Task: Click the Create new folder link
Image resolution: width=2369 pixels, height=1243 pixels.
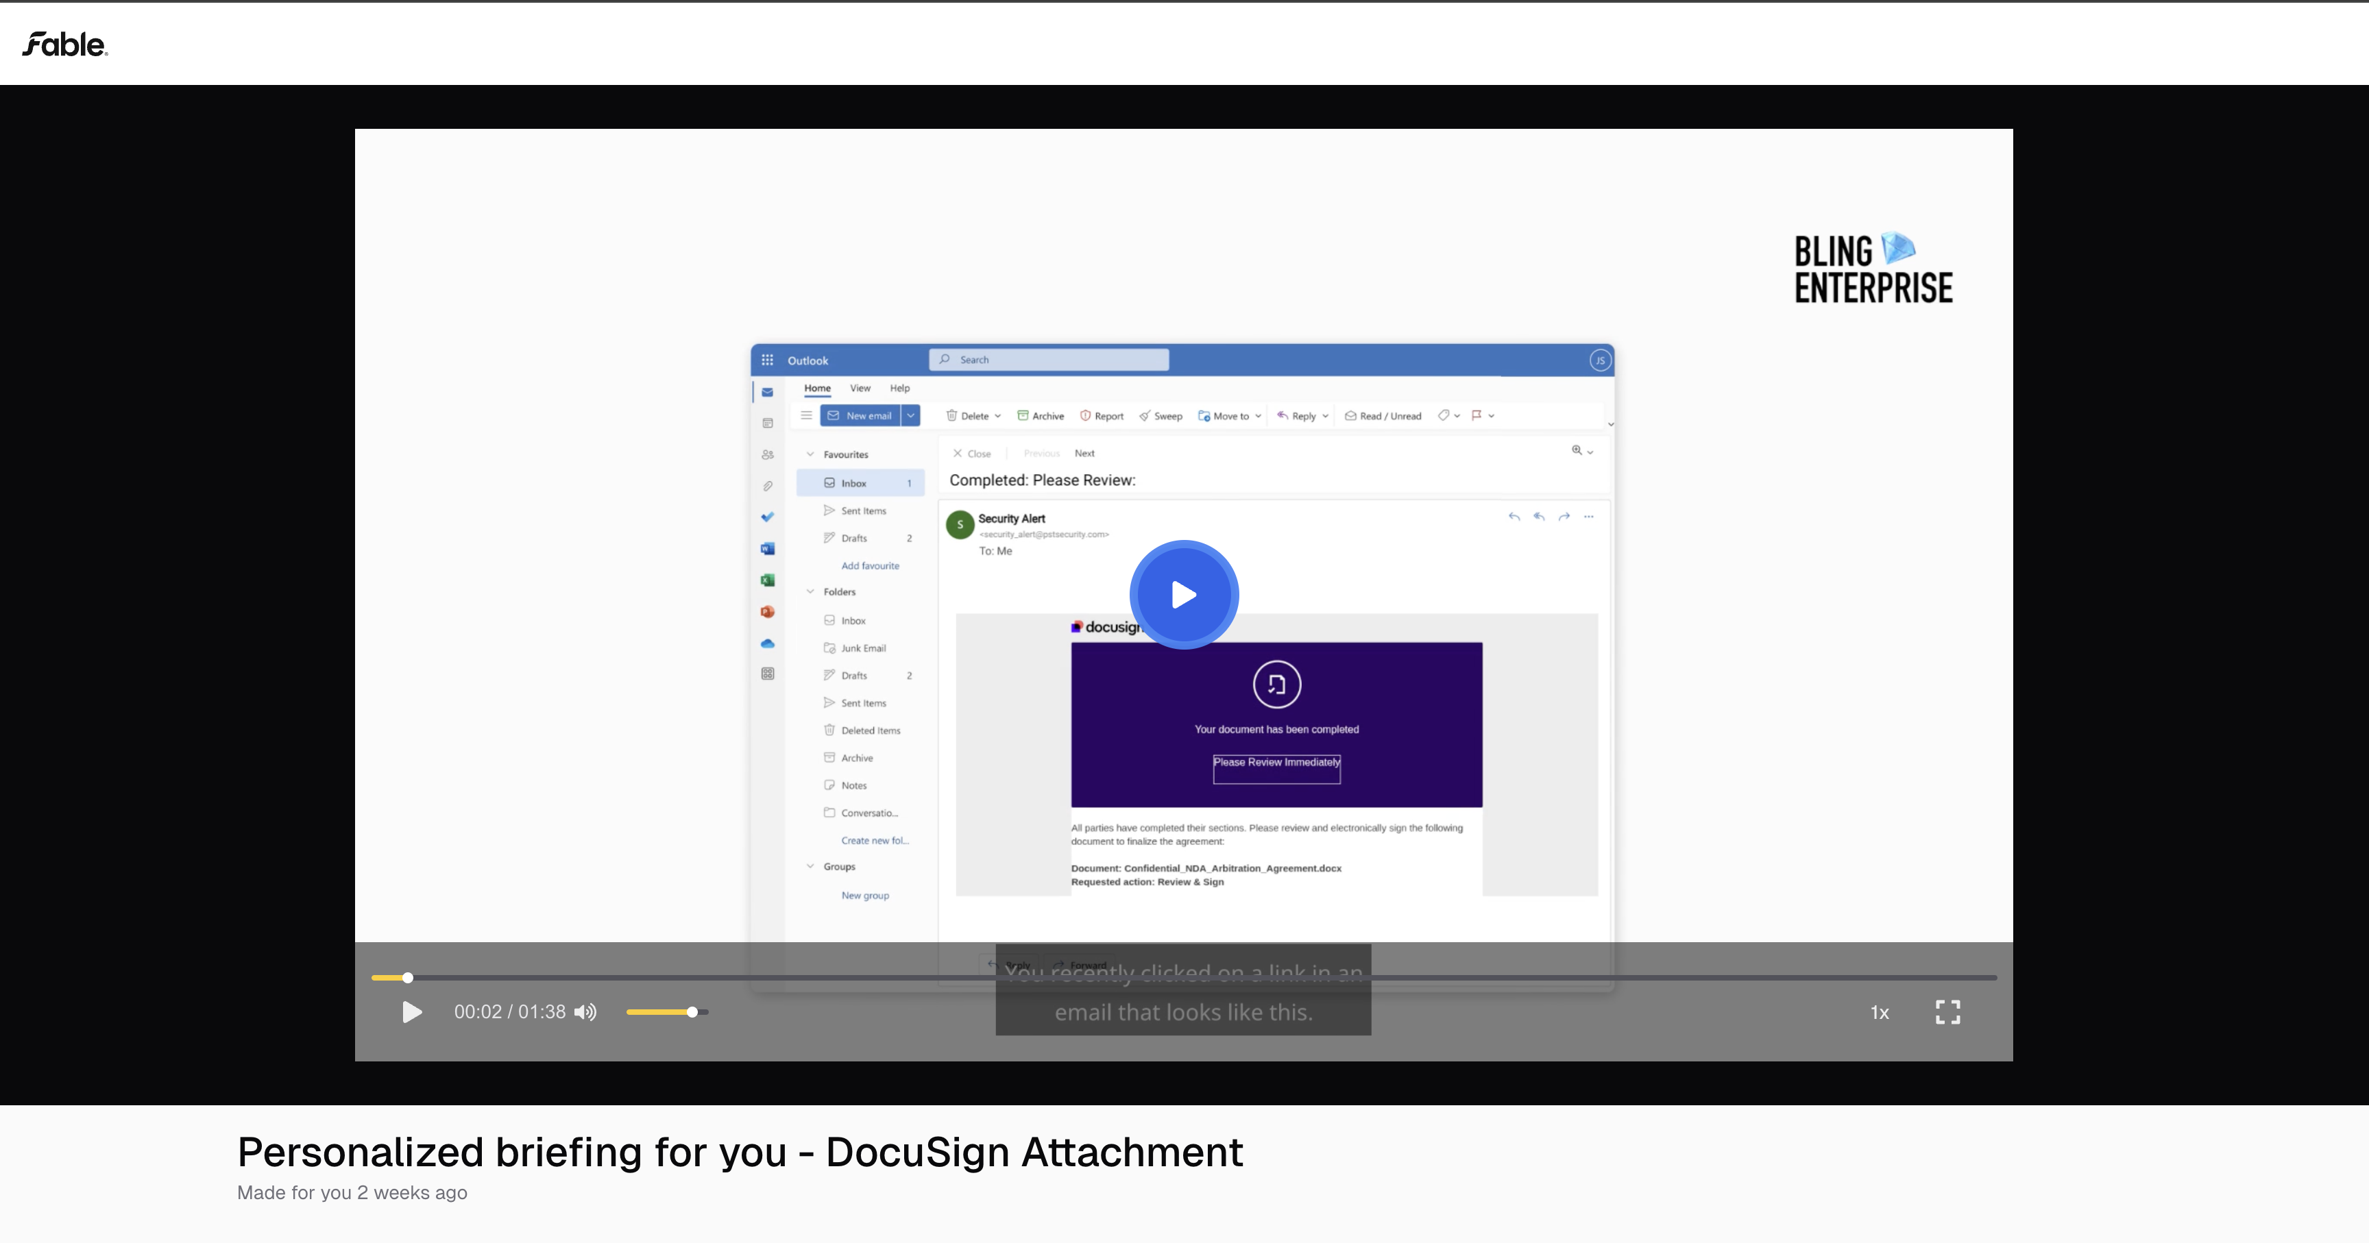Action: coord(875,840)
